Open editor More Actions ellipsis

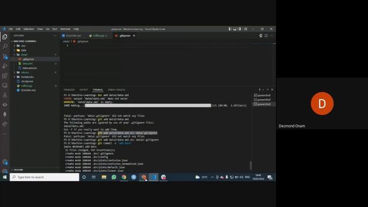271,36
